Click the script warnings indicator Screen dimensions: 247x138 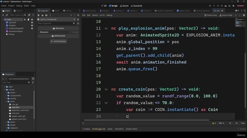click(x=214, y=123)
